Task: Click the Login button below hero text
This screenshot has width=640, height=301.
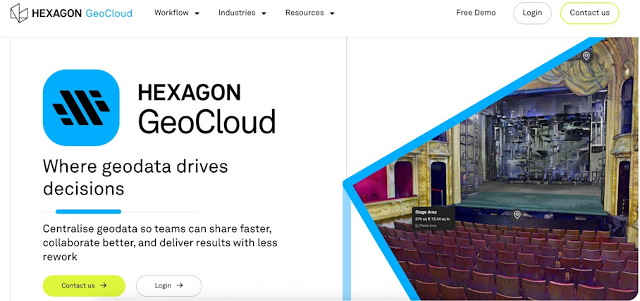Action: pos(168,285)
